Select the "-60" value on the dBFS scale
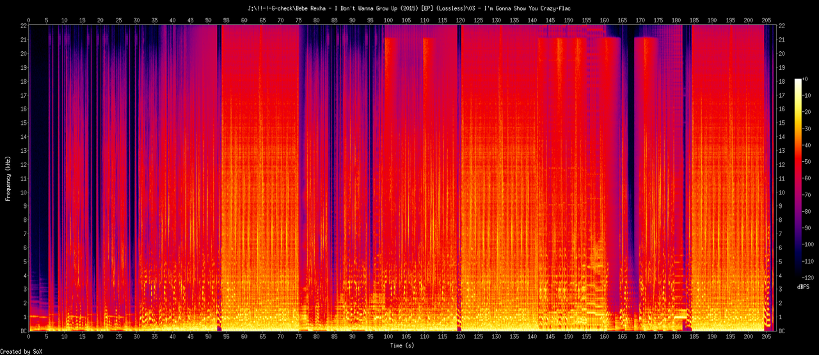 (x=808, y=178)
